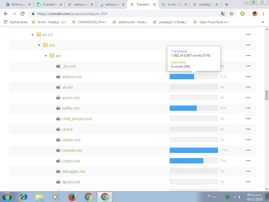This screenshot has height=202, width=269.
Task: Click the markdown icon beside addons.md
Action: (x=58, y=77)
